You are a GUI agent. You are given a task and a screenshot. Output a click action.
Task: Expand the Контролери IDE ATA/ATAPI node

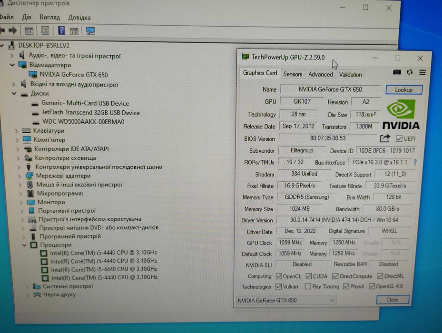tap(18, 149)
